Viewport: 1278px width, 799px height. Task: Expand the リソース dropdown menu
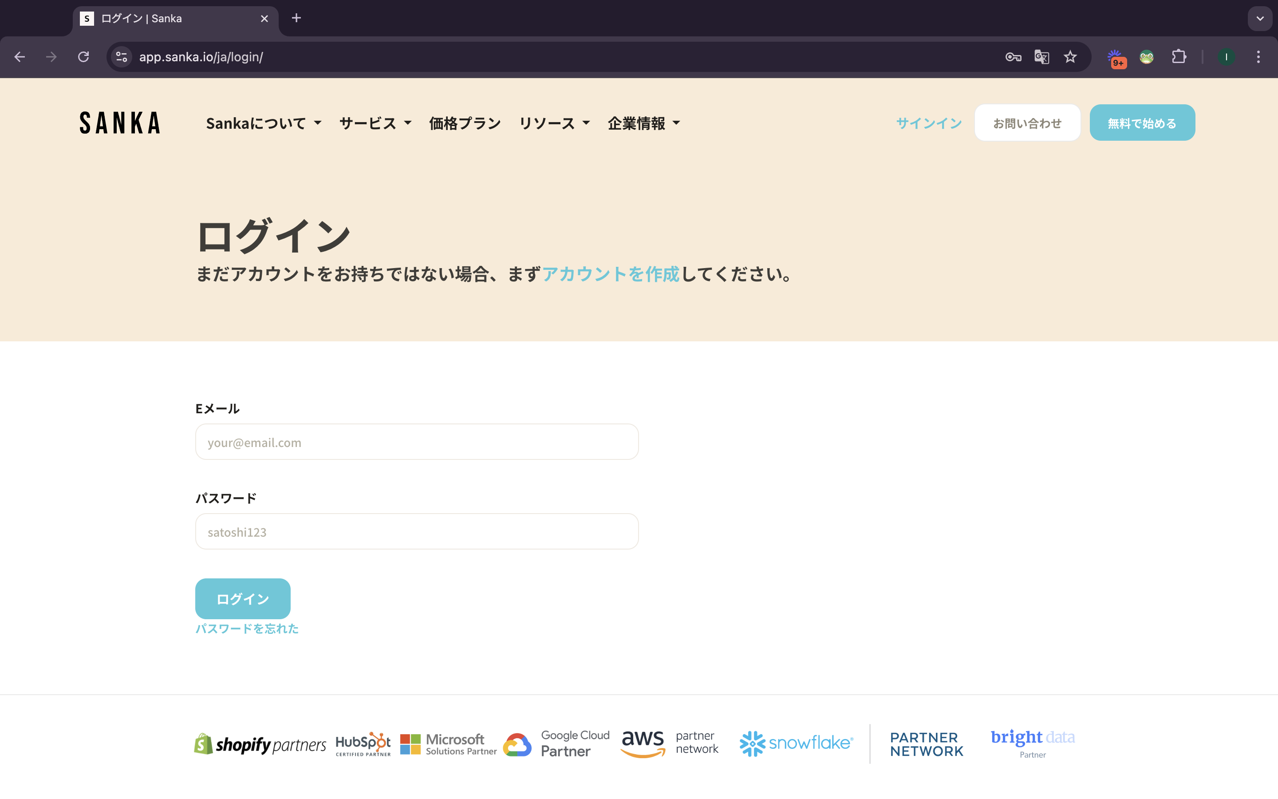pyautogui.click(x=554, y=123)
